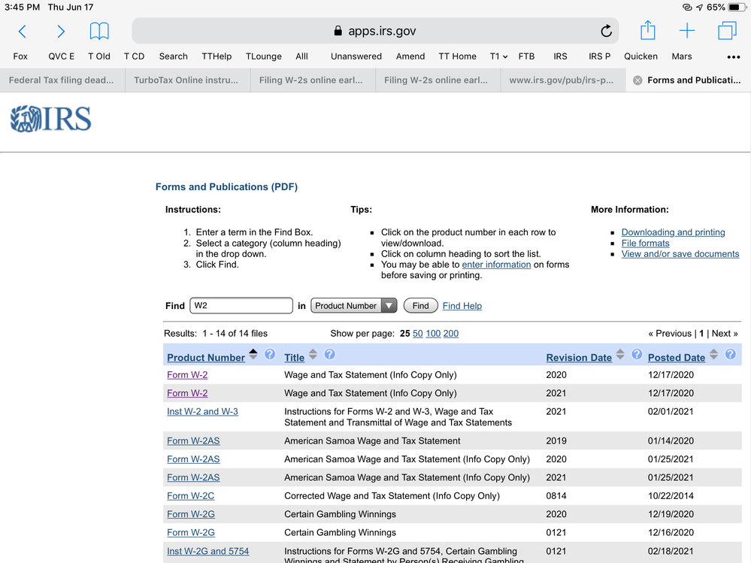This screenshot has width=751, height=563.
Task: Open the battery status indicator
Action: 735,8
